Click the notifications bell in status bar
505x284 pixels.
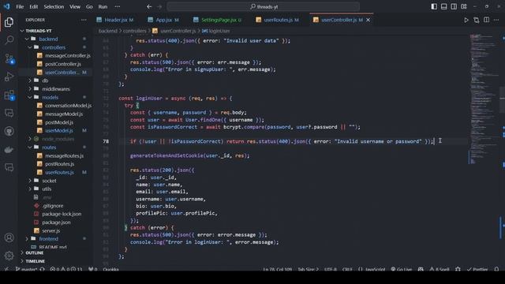496,269
